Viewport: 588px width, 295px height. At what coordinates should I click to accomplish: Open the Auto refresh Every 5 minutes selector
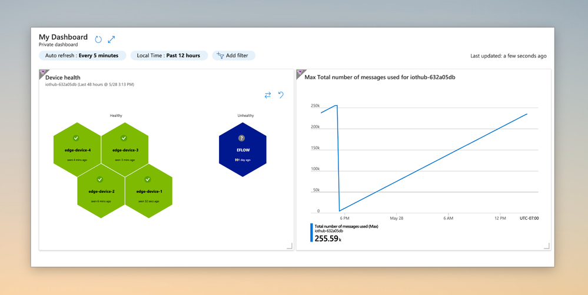pos(82,55)
